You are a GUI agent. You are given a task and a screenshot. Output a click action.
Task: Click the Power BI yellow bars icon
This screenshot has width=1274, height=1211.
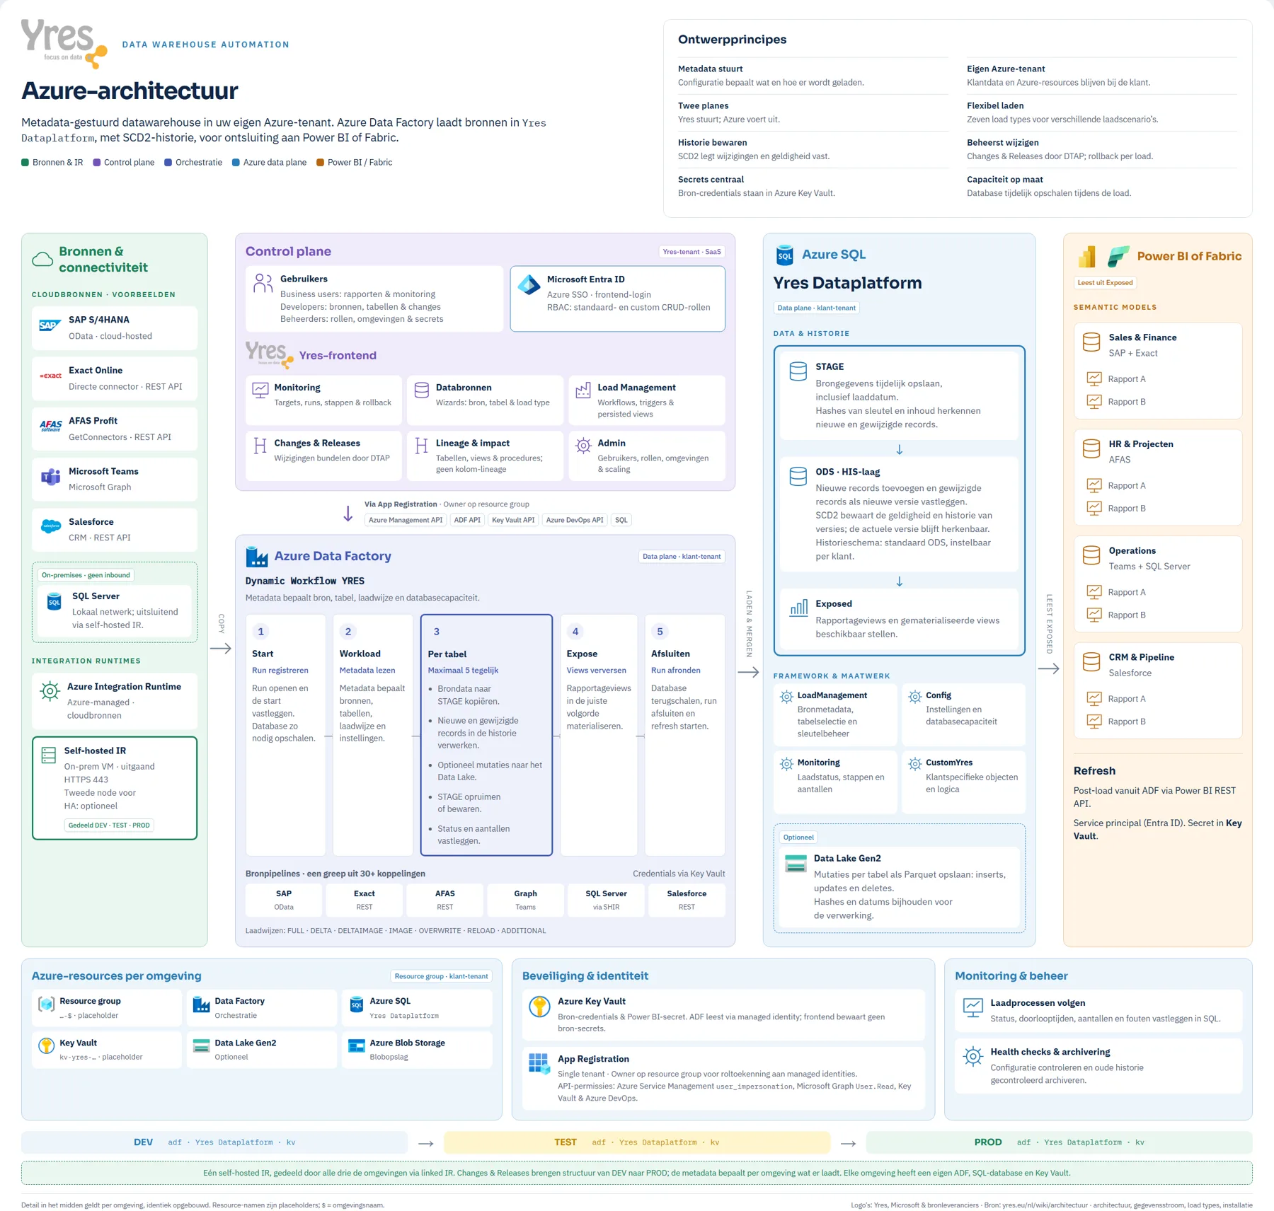pyautogui.click(x=1087, y=256)
